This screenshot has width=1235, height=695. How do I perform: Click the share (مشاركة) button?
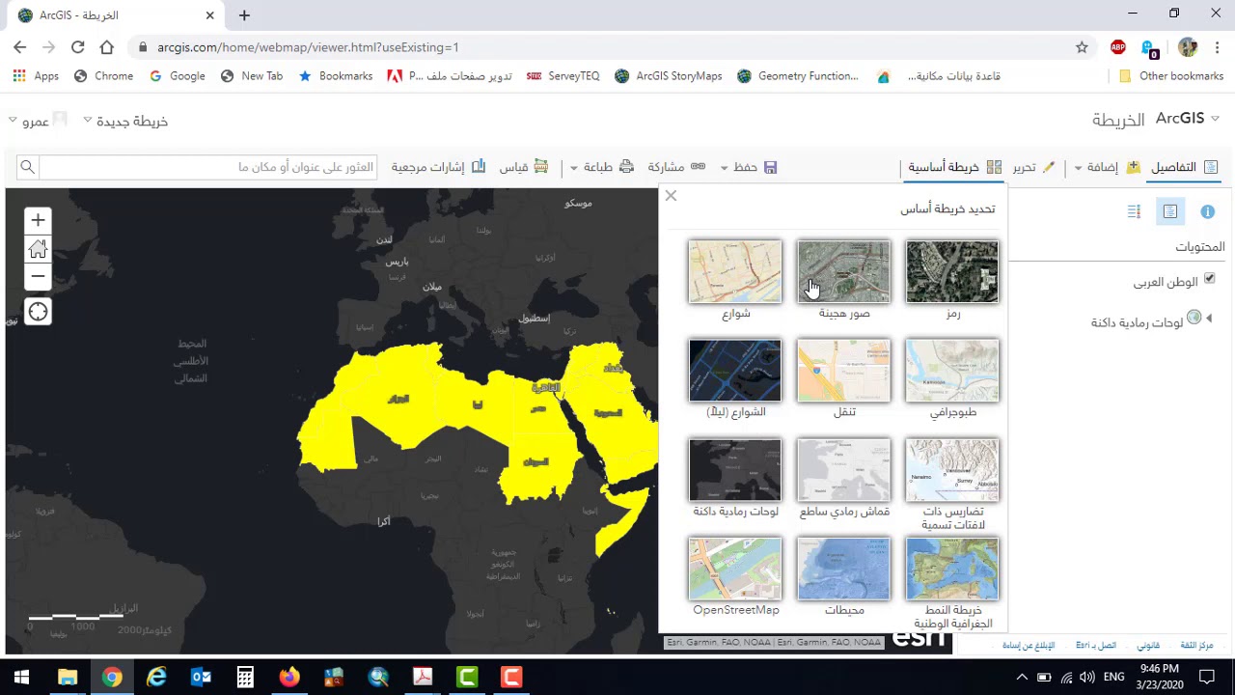tap(676, 167)
